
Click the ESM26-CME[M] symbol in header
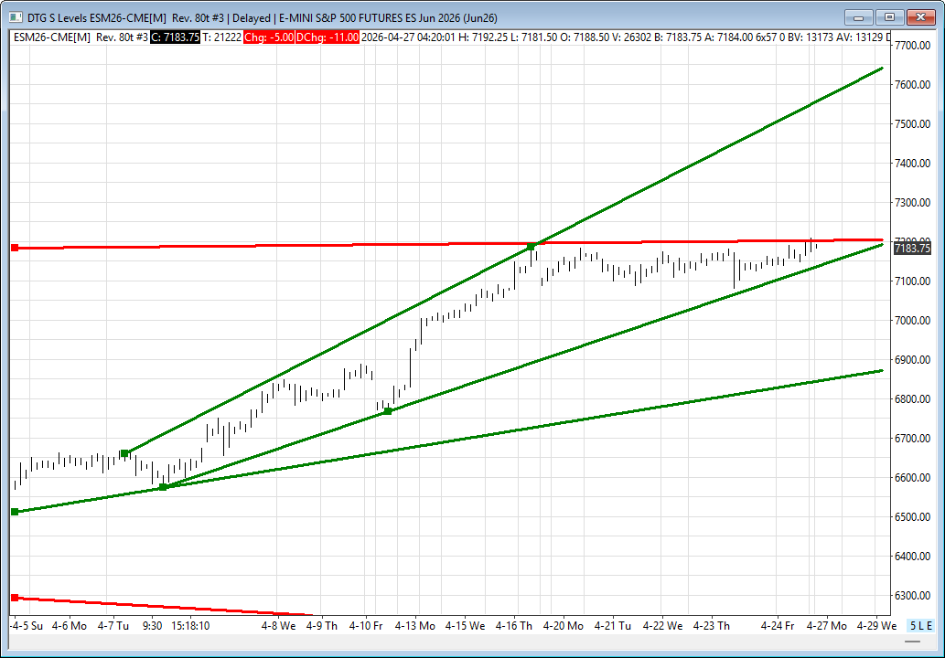pos(50,37)
